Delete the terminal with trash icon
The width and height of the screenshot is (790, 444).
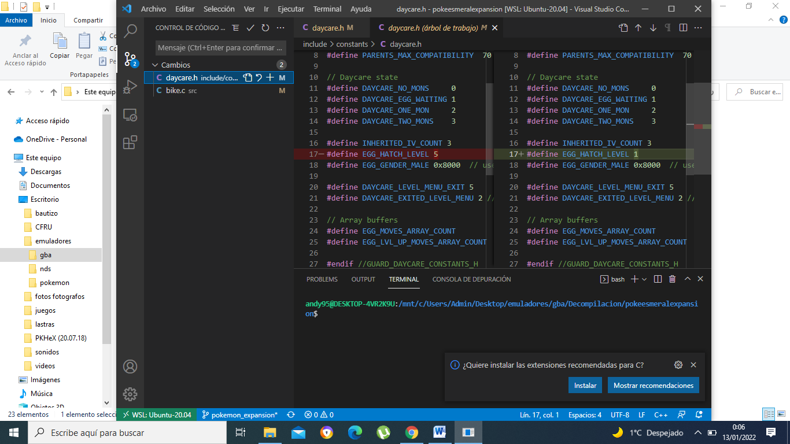click(672, 279)
